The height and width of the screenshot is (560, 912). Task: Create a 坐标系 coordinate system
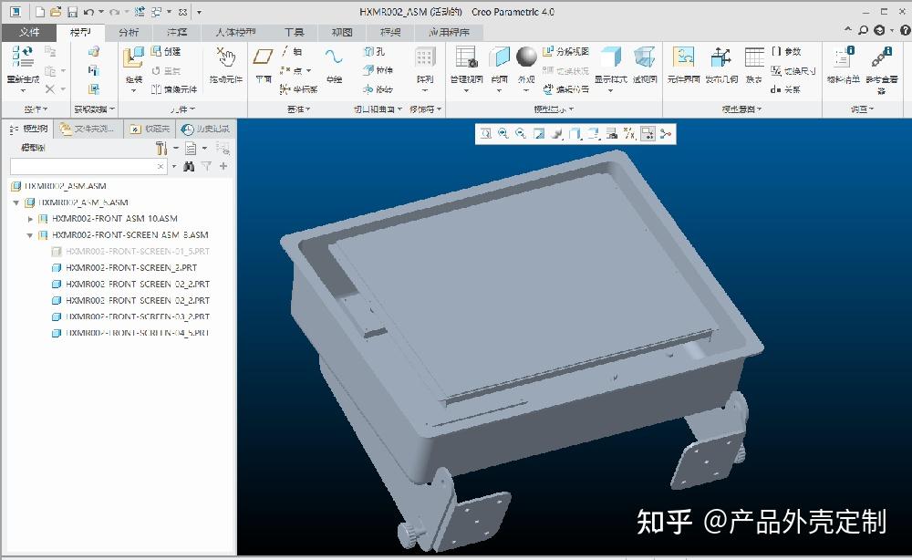pos(298,89)
